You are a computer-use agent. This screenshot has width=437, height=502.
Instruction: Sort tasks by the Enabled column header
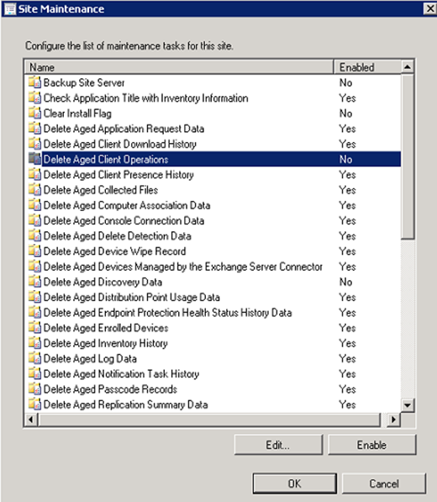pyautogui.click(x=367, y=67)
